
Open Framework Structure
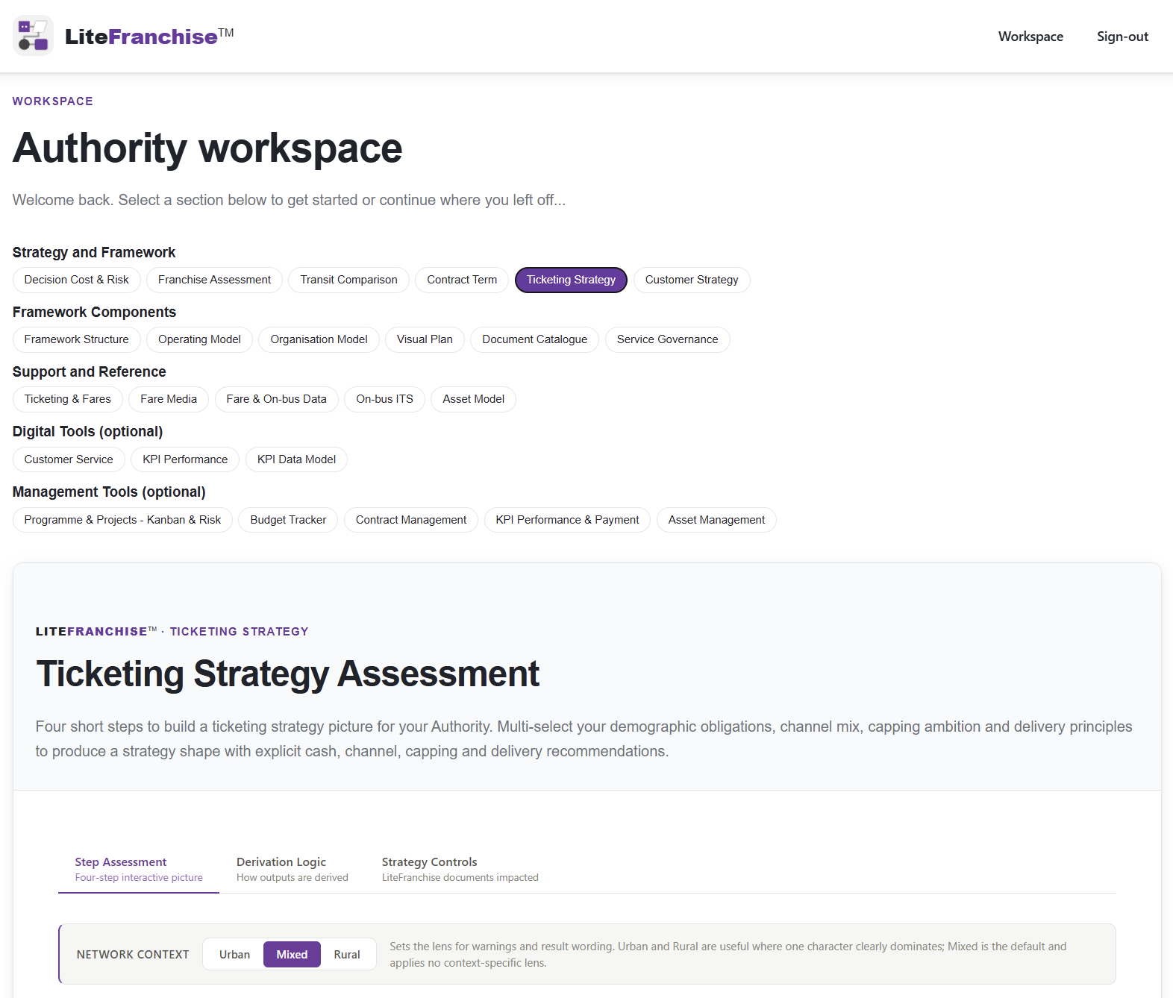coord(77,339)
